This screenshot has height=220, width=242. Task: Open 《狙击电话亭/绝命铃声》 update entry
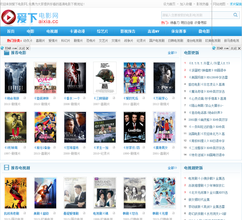click(x=205, y=113)
